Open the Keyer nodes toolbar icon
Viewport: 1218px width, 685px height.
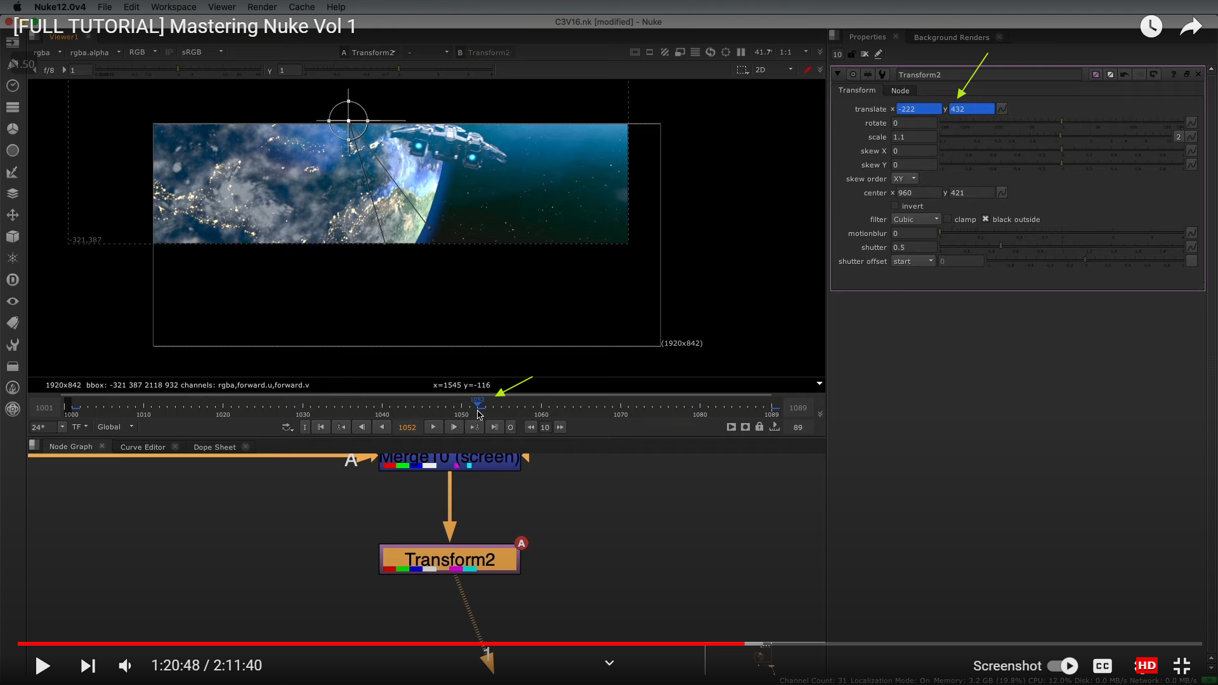coord(13,172)
